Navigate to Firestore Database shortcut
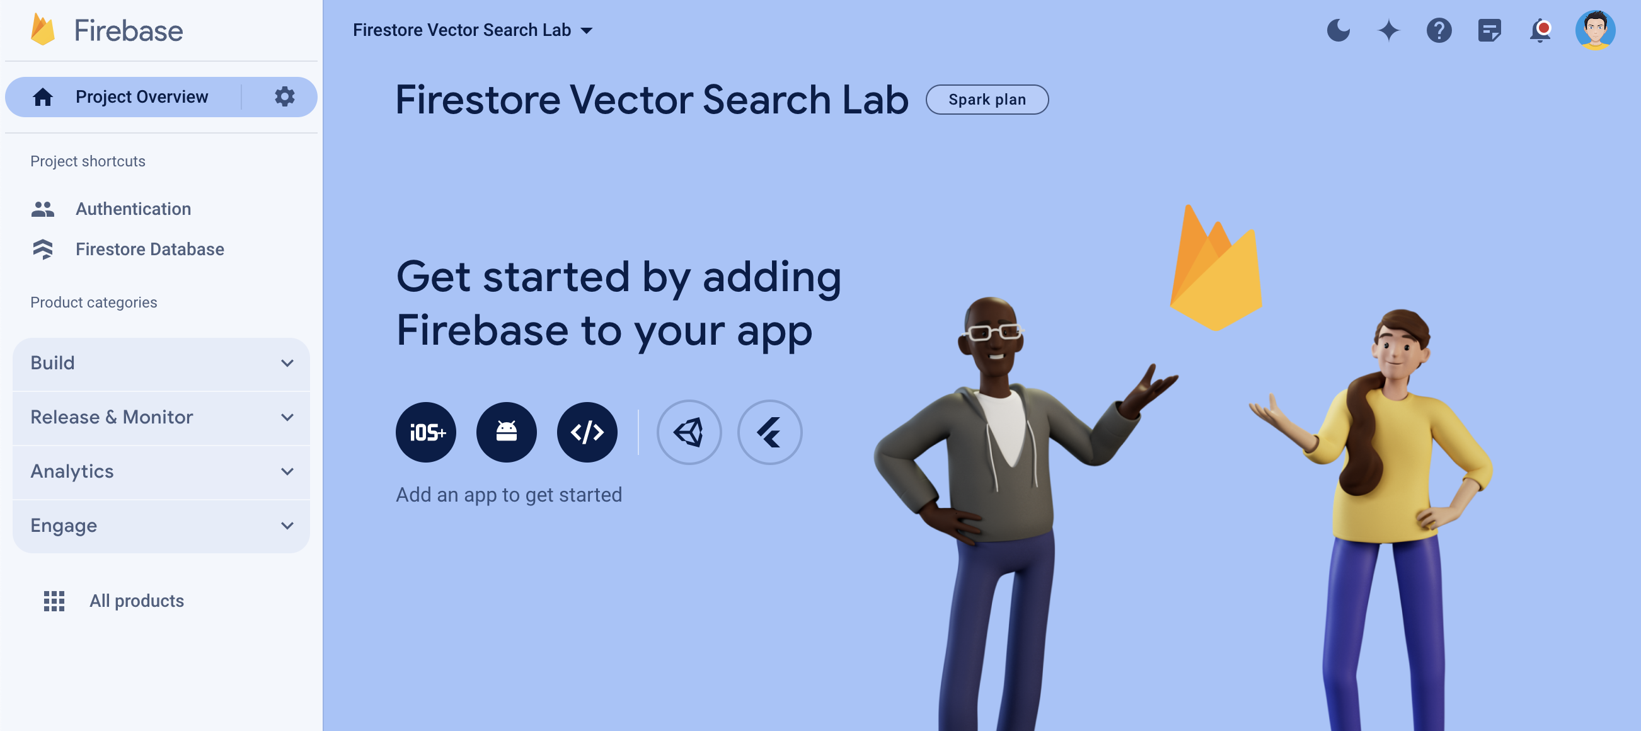Image resolution: width=1641 pixels, height=731 pixels. click(x=149, y=250)
